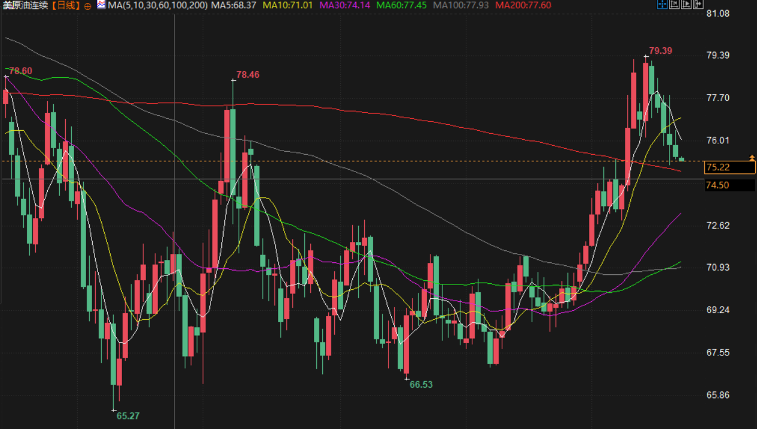The height and width of the screenshot is (429, 757).
Task: Click the expand chart play-arrow icon
Action: 686,4
